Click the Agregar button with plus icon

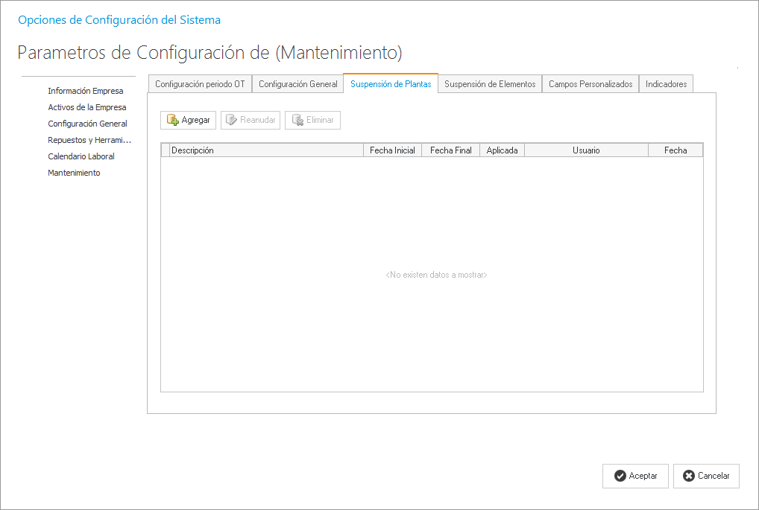188,120
